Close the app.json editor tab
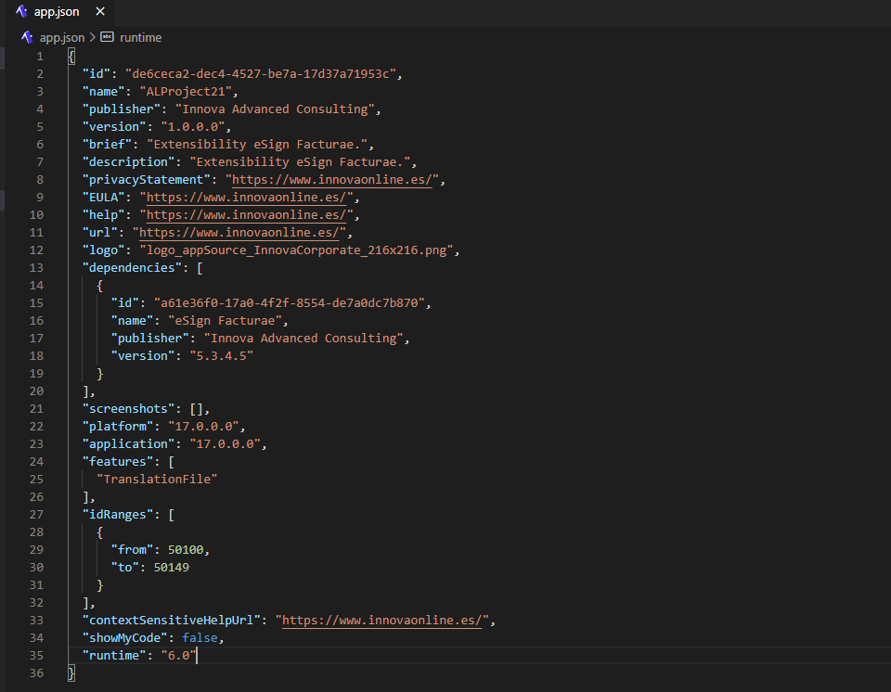Screen dimensions: 891x692 100,12
